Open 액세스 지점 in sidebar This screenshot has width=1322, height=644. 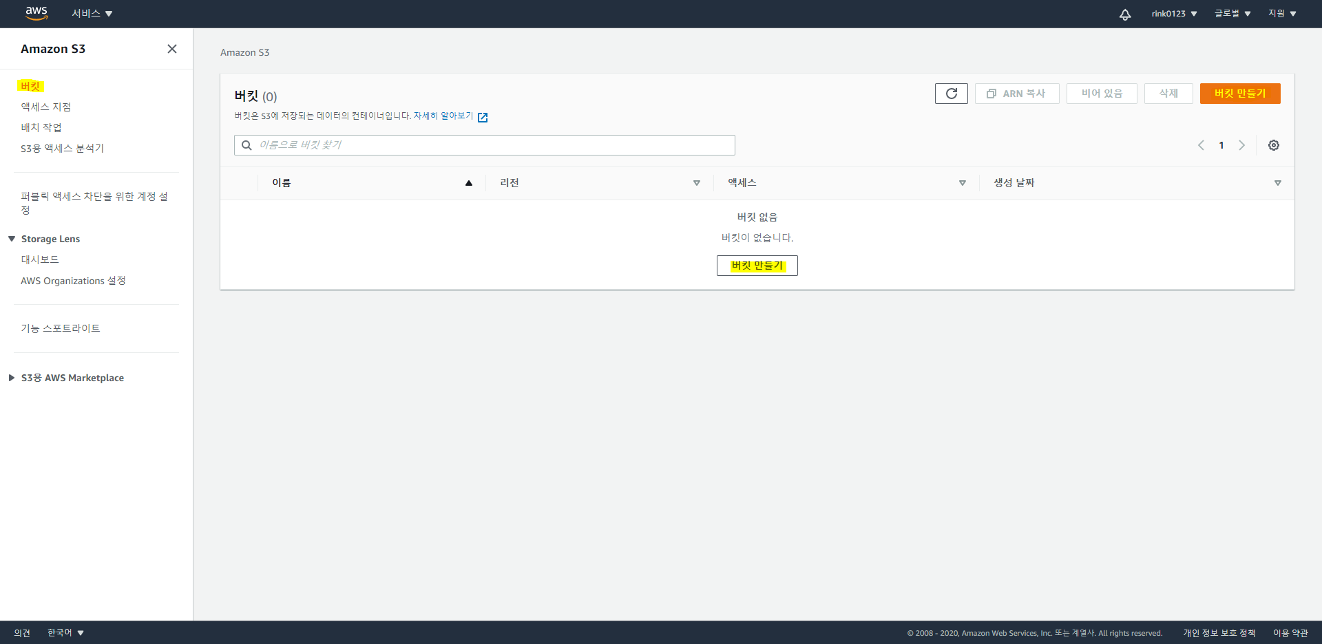pos(46,107)
